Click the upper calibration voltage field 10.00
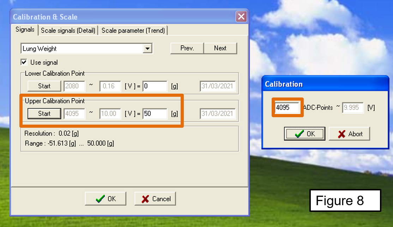Screen dimensions: 393x227 point(110,113)
